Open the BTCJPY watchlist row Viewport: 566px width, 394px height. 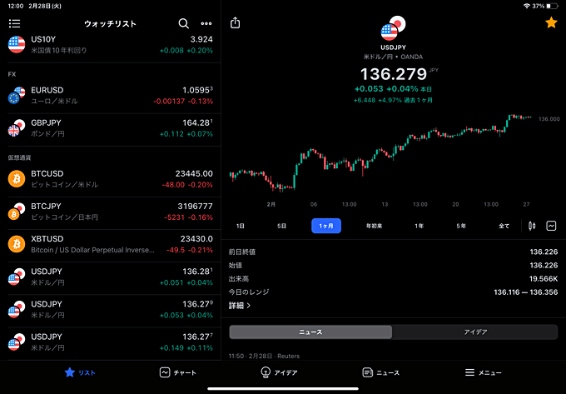click(x=111, y=212)
